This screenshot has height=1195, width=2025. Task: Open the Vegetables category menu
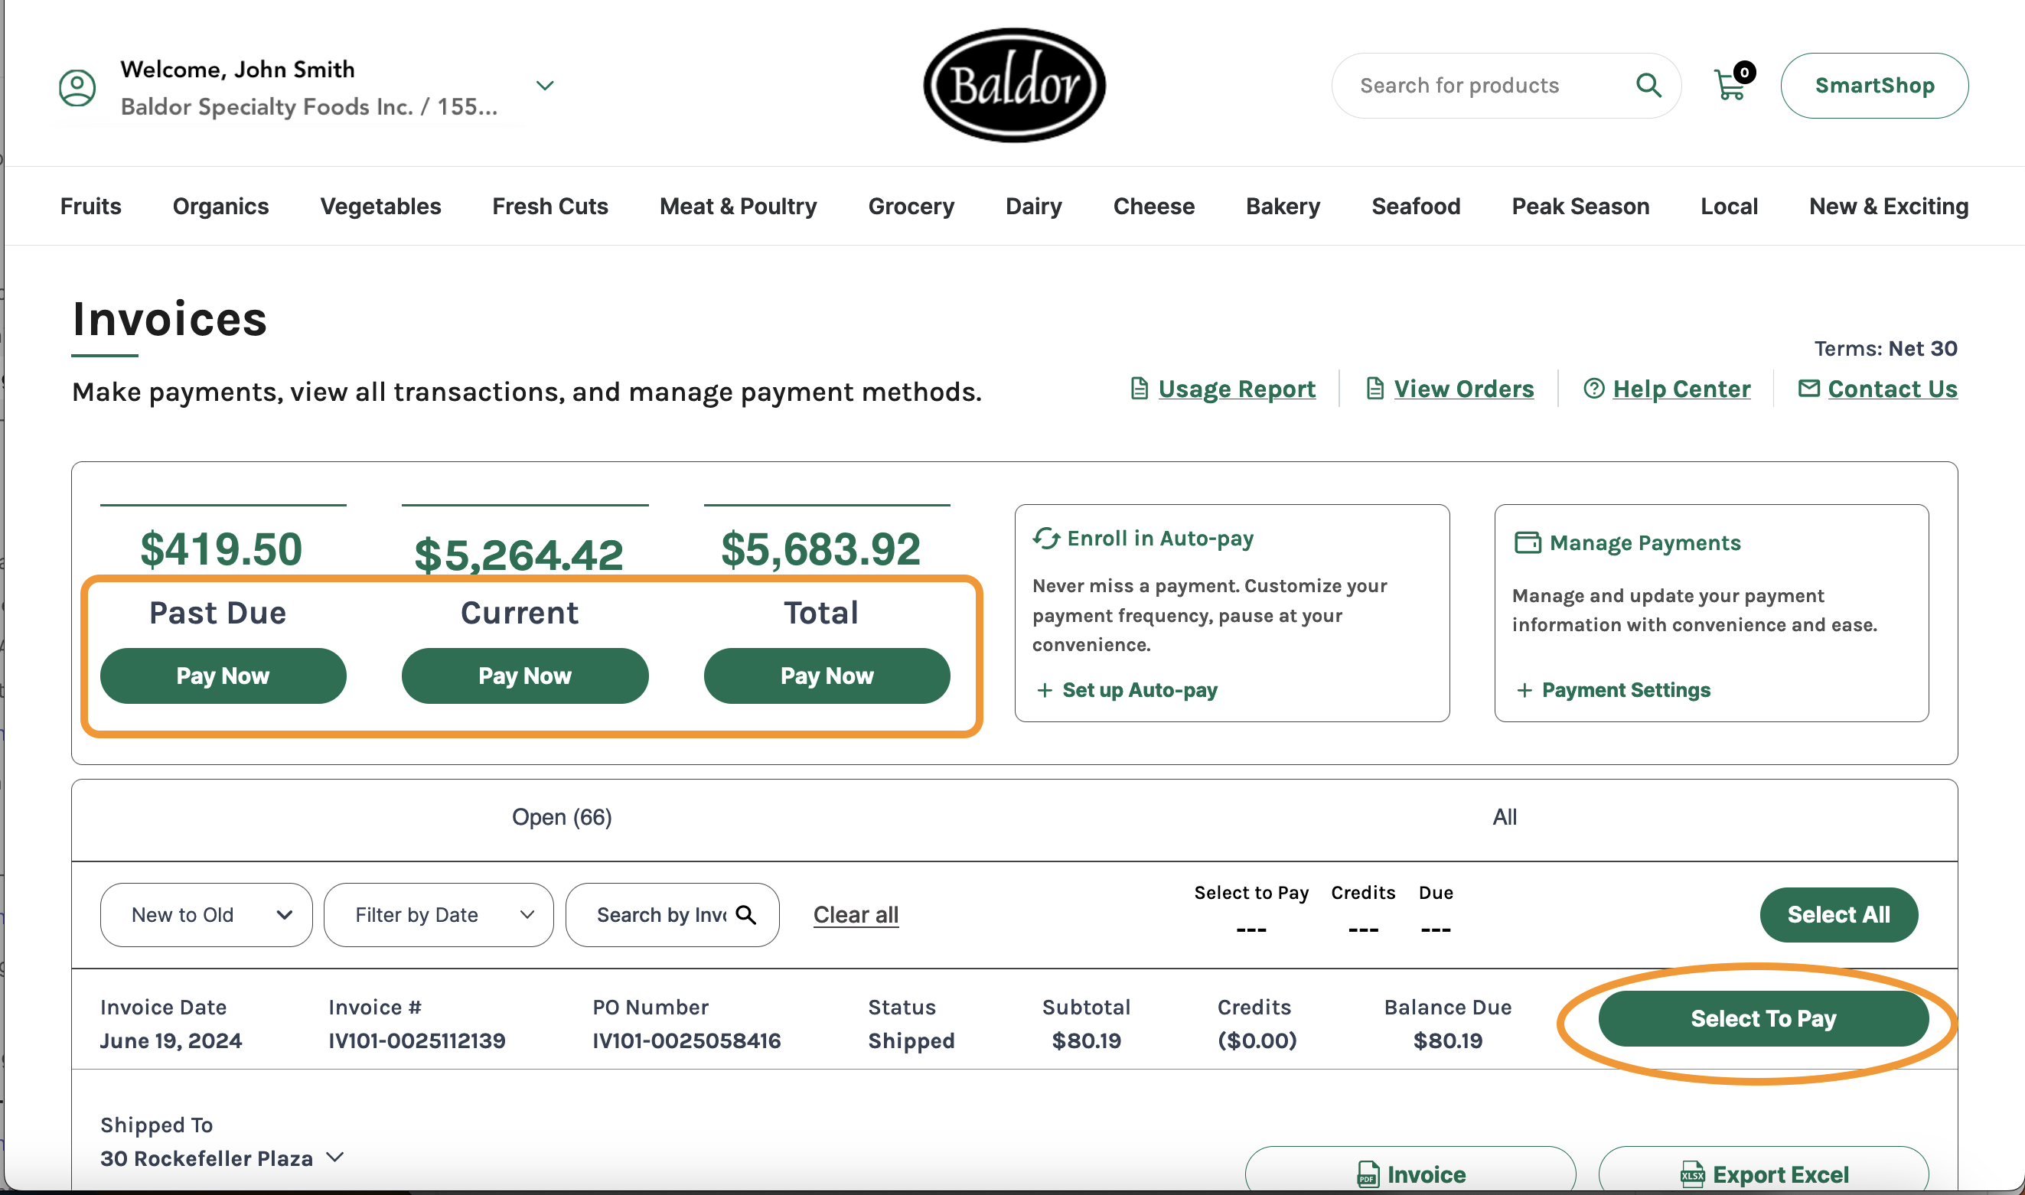[x=381, y=206]
